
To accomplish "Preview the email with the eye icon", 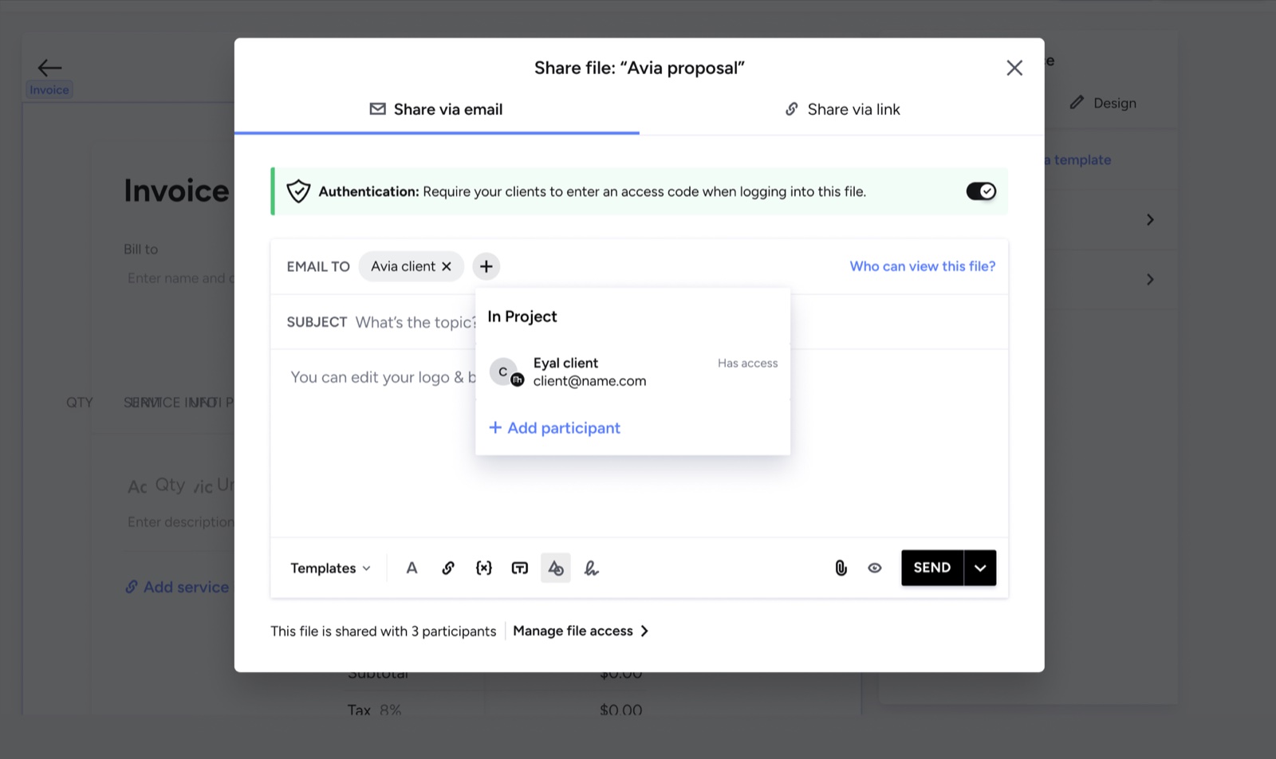I will (x=875, y=568).
